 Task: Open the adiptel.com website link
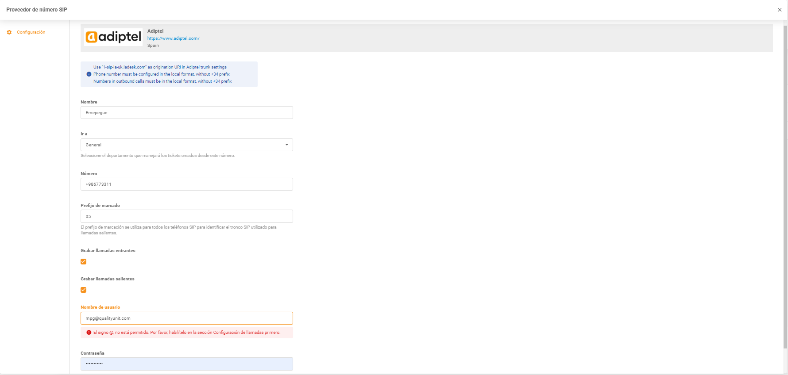pos(173,38)
